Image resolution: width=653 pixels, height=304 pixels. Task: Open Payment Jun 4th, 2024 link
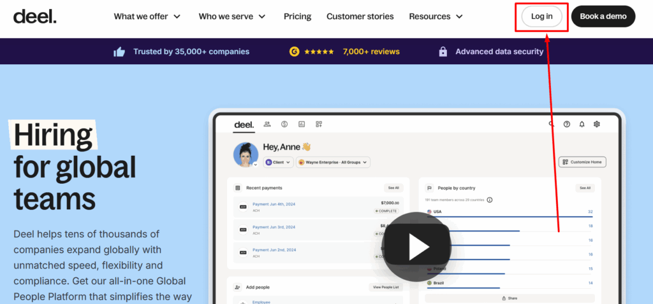[274, 204]
